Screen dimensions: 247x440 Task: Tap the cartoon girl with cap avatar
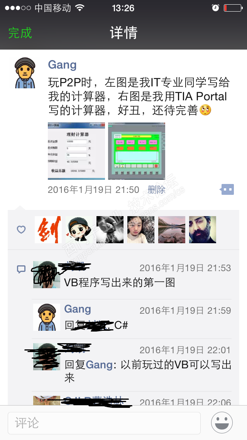pos(79,230)
